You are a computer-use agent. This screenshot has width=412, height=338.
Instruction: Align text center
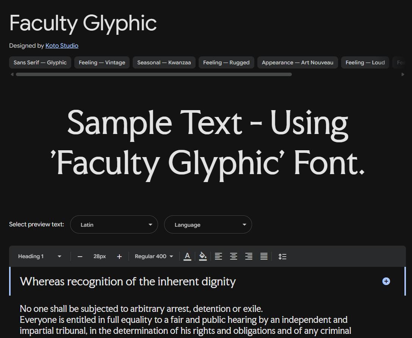(233, 256)
